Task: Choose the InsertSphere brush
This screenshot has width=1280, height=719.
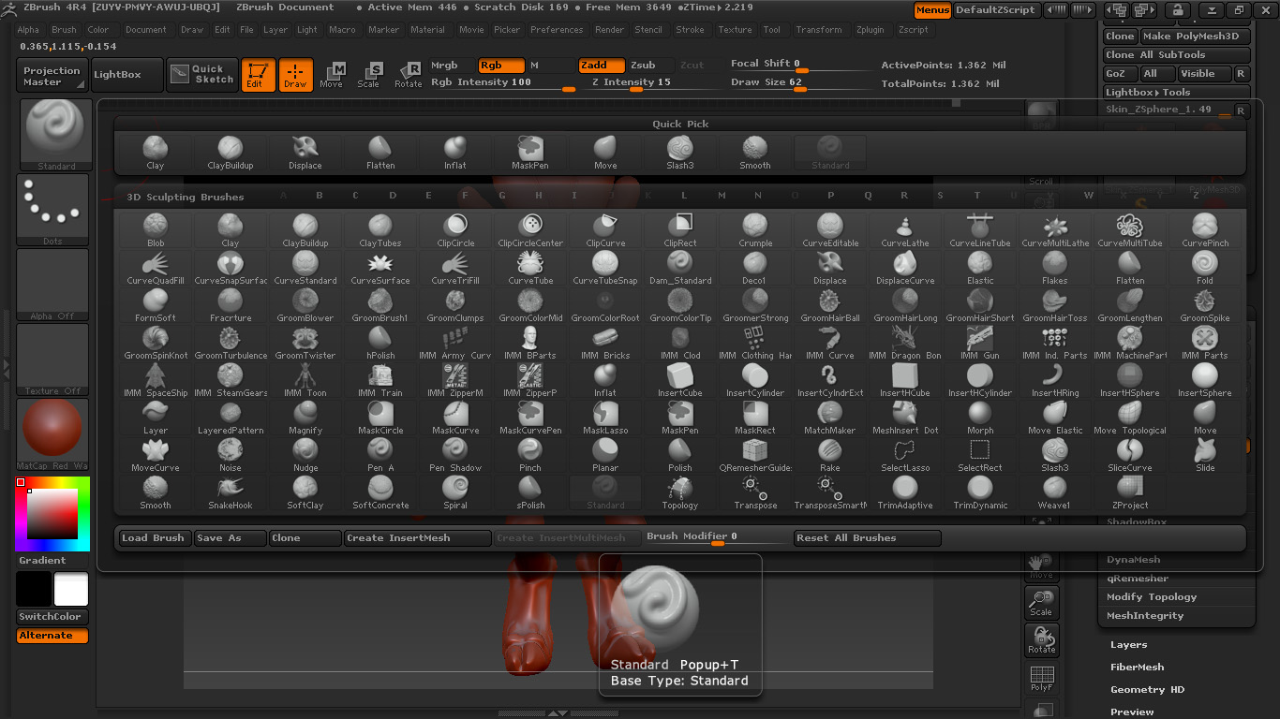Action: coord(1205,380)
